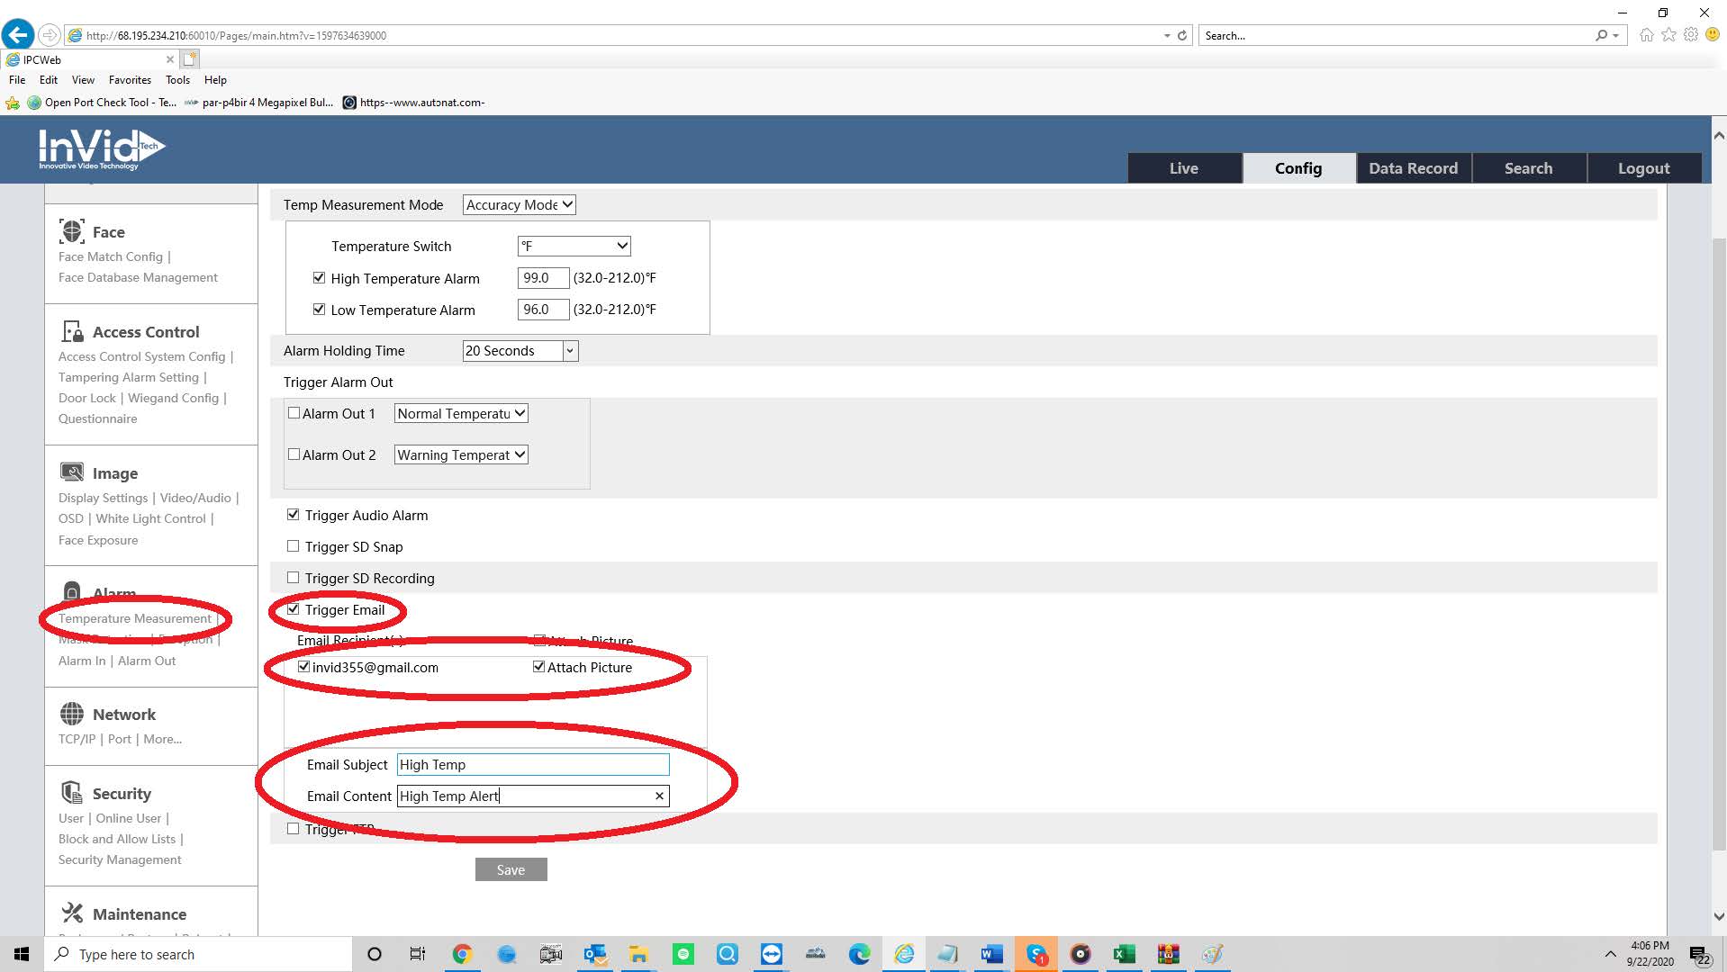Open the Face Match Config link
The width and height of the screenshot is (1727, 972).
pyautogui.click(x=111, y=256)
